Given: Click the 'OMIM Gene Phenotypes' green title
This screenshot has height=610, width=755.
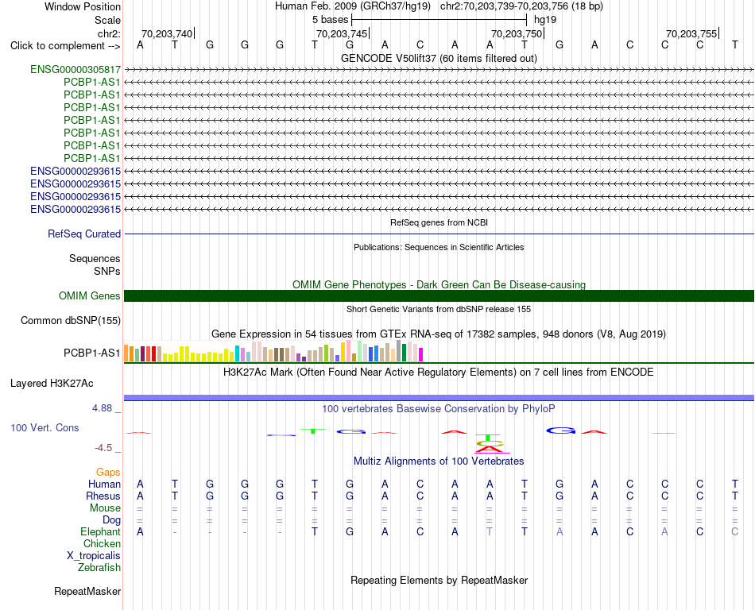Looking at the screenshot, I should [439, 285].
